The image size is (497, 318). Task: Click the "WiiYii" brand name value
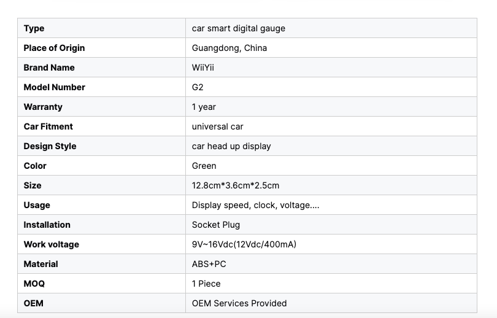pyautogui.click(x=203, y=68)
